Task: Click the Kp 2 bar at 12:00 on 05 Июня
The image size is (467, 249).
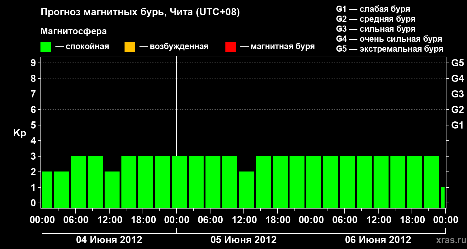Action: 247,190
